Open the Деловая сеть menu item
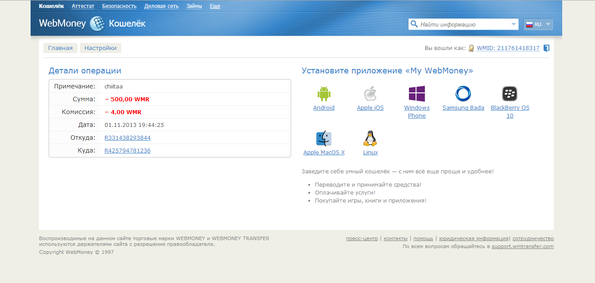This screenshot has height=283, width=595. pyautogui.click(x=162, y=6)
